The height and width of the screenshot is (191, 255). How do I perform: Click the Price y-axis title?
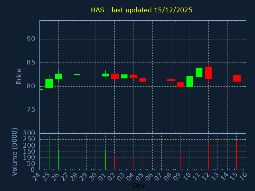coord(19,76)
